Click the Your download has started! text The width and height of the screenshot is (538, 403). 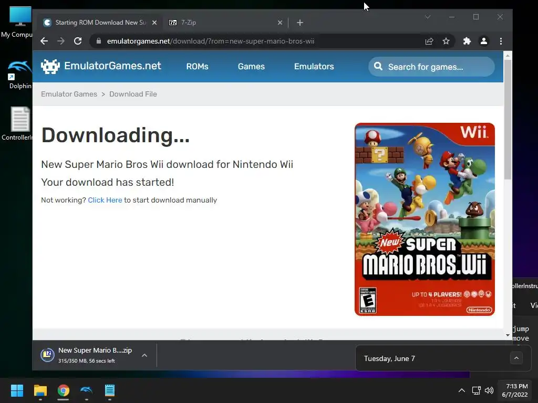pos(107,182)
